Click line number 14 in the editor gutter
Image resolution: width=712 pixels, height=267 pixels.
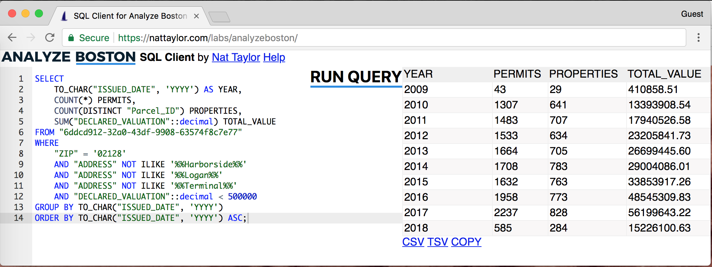coord(19,218)
